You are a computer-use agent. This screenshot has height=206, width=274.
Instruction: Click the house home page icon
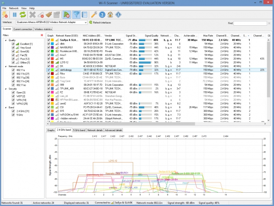tap(110, 15)
